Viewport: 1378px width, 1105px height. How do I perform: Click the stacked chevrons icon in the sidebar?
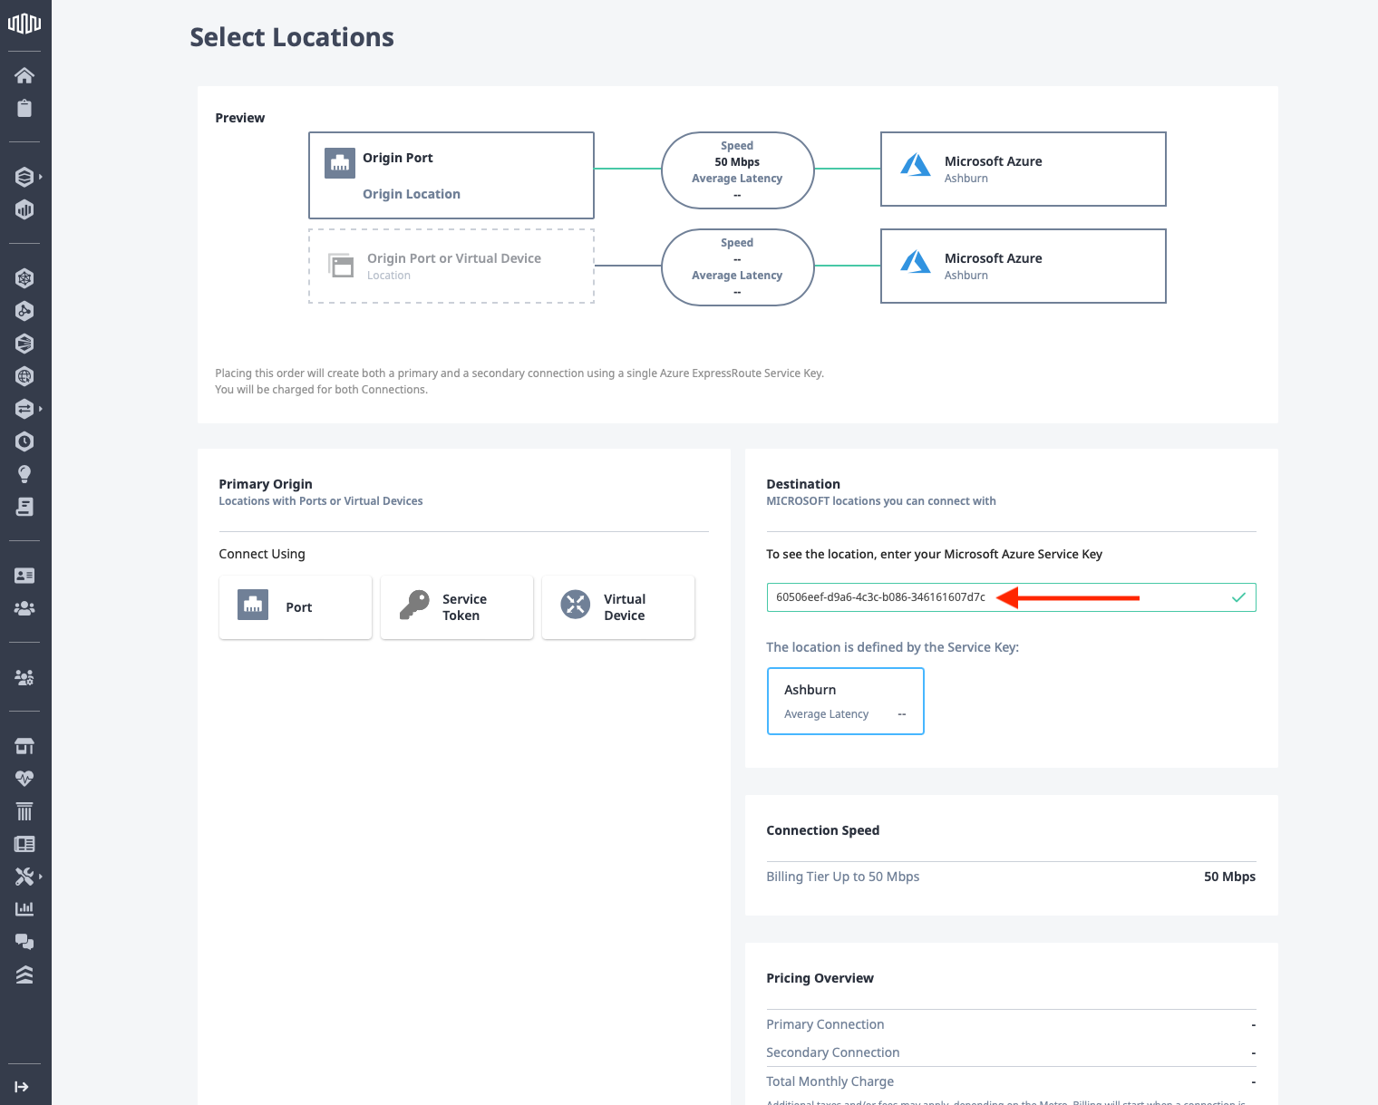24,974
